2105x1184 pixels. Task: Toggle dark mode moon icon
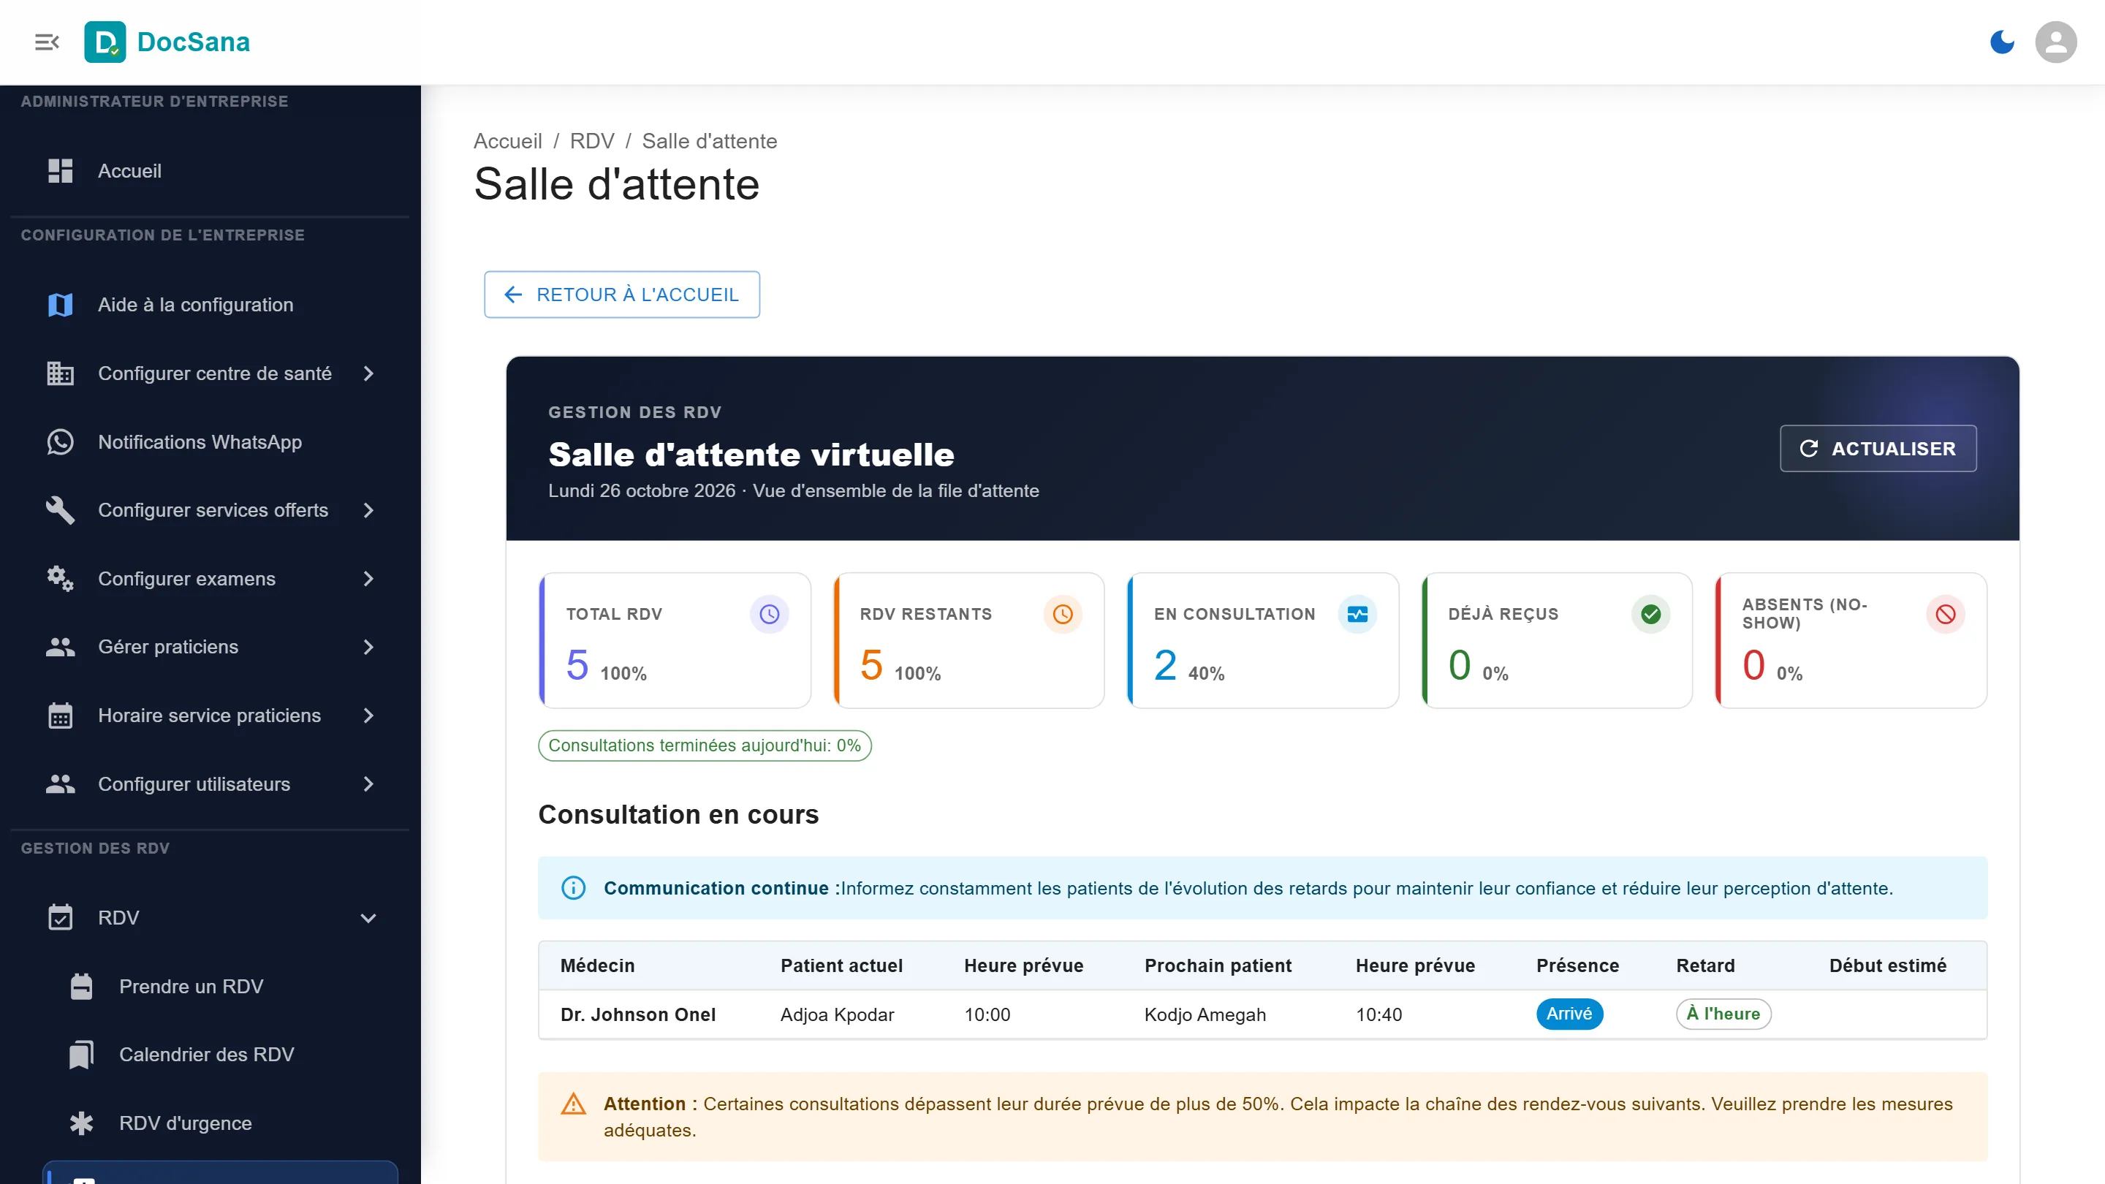click(x=2002, y=42)
